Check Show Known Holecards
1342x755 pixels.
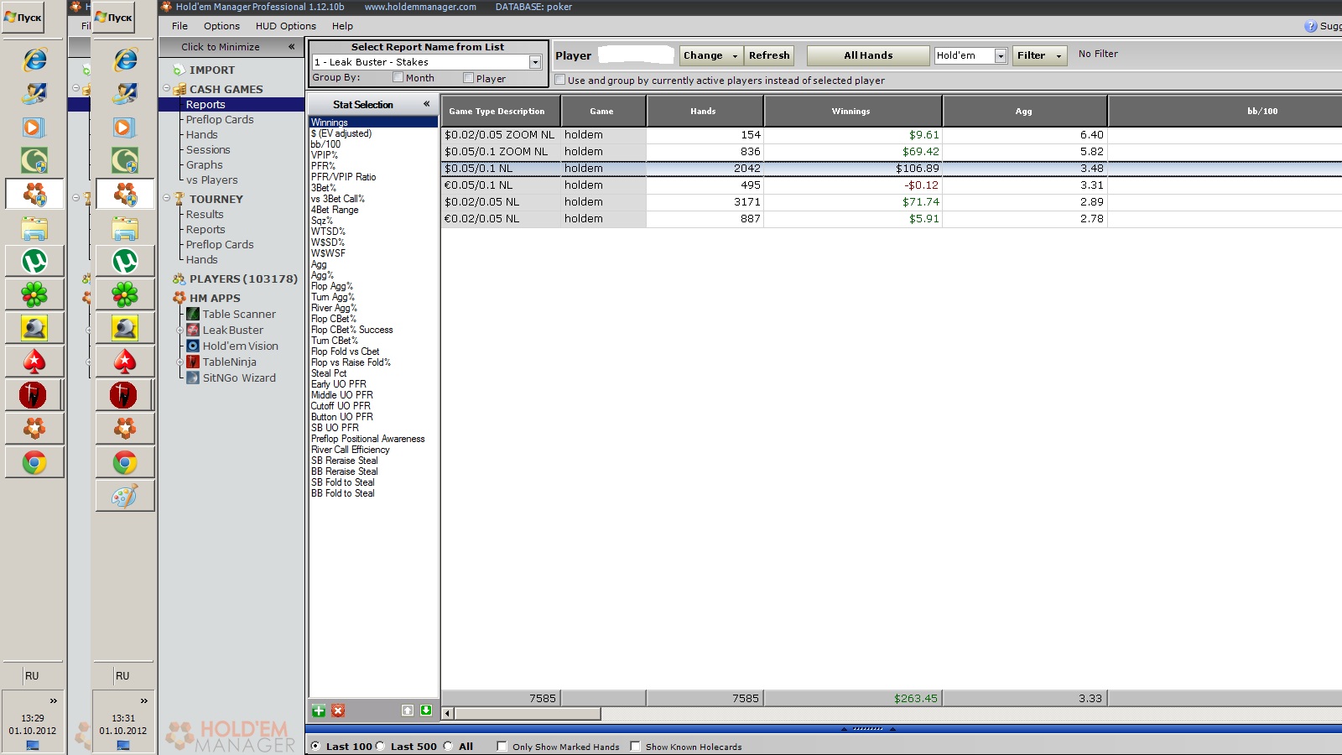click(635, 746)
